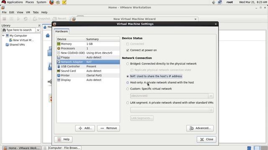The height and width of the screenshot is (150, 268).
Task: Select the Sound Card device icon
Action: pyautogui.click(x=59, y=71)
